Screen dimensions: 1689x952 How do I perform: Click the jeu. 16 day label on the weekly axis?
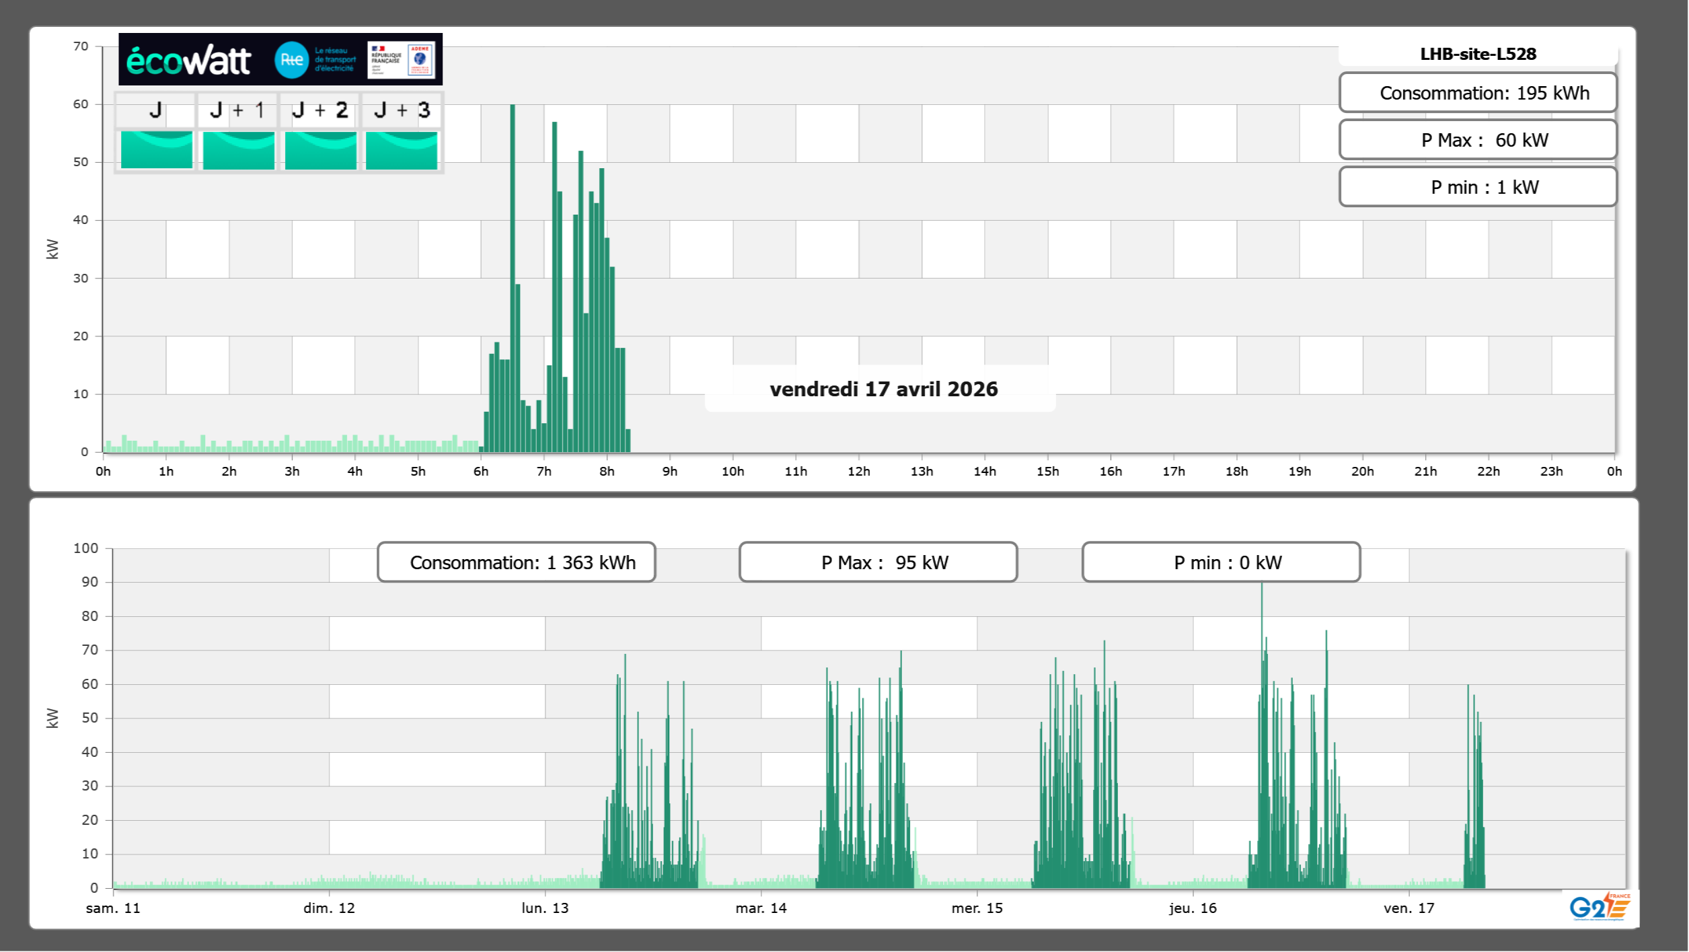pyautogui.click(x=1193, y=908)
